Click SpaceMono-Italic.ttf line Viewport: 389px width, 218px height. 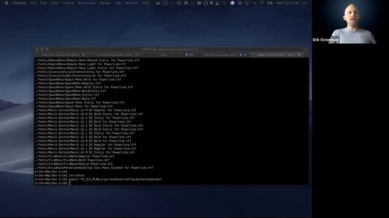click(x=67, y=94)
